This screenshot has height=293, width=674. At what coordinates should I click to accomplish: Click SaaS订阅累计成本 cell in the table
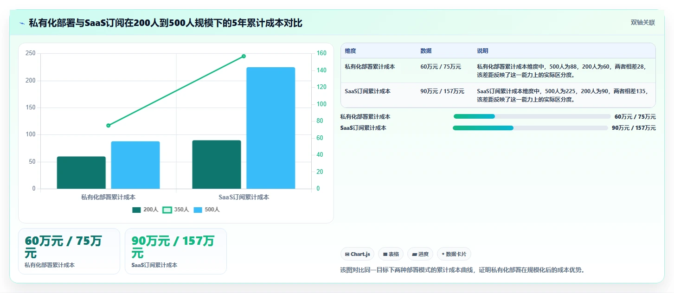[367, 91]
